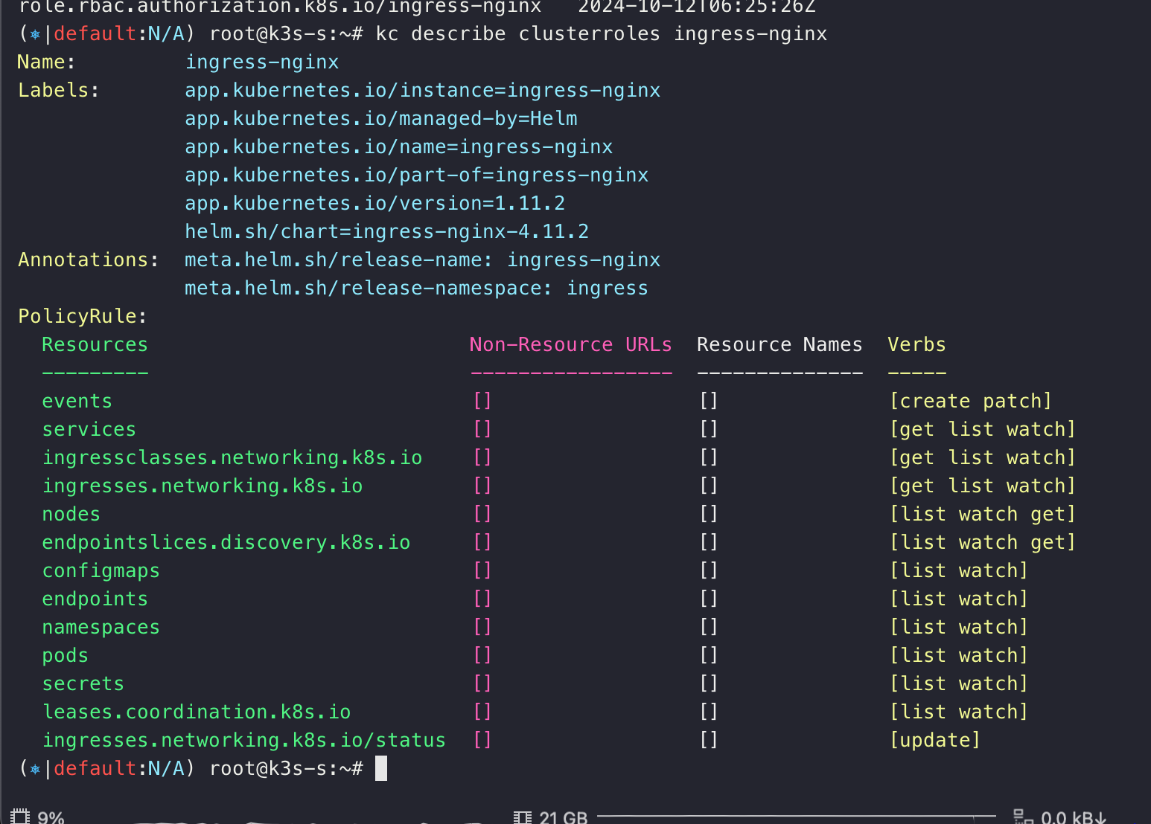Image resolution: width=1151 pixels, height=824 pixels.
Task: Click the 'nodes' resource row
Action: (x=71, y=515)
